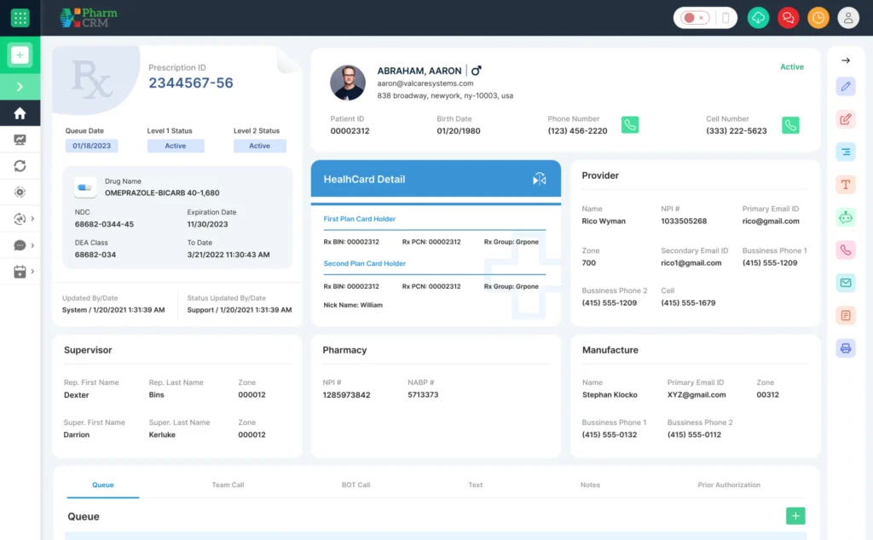Viewport: 873px width, 540px height.
Task: Expand the chat bubble item in left sidebar
Action: pos(20,245)
